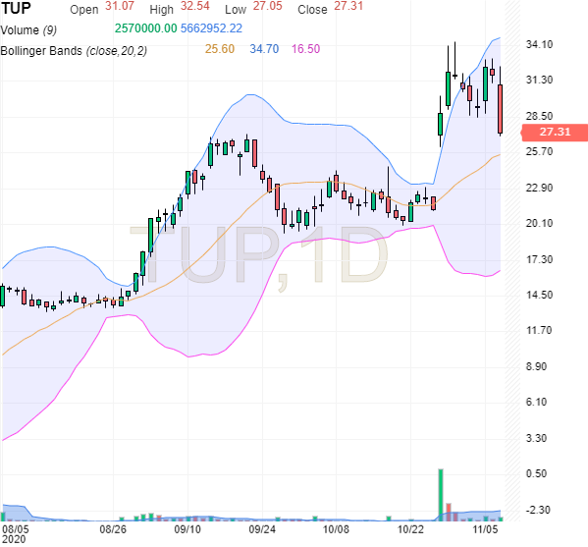Viewport: 588px width, 547px height.
Task: Click the 22.90 price axis label
Action: [539, 188]
